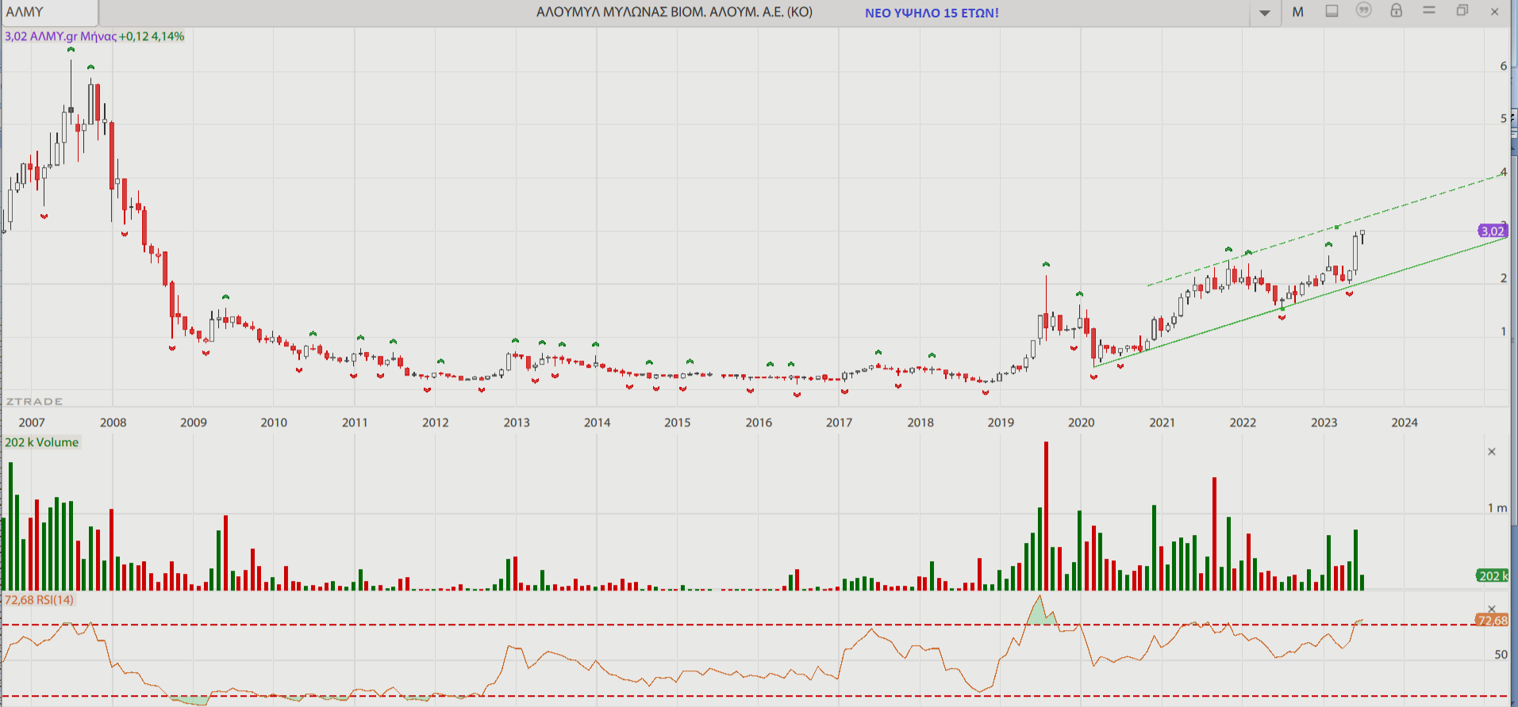Click the 2021 label on time axis
This screenshot has width=1518, height=707.
pos(1163,422)
